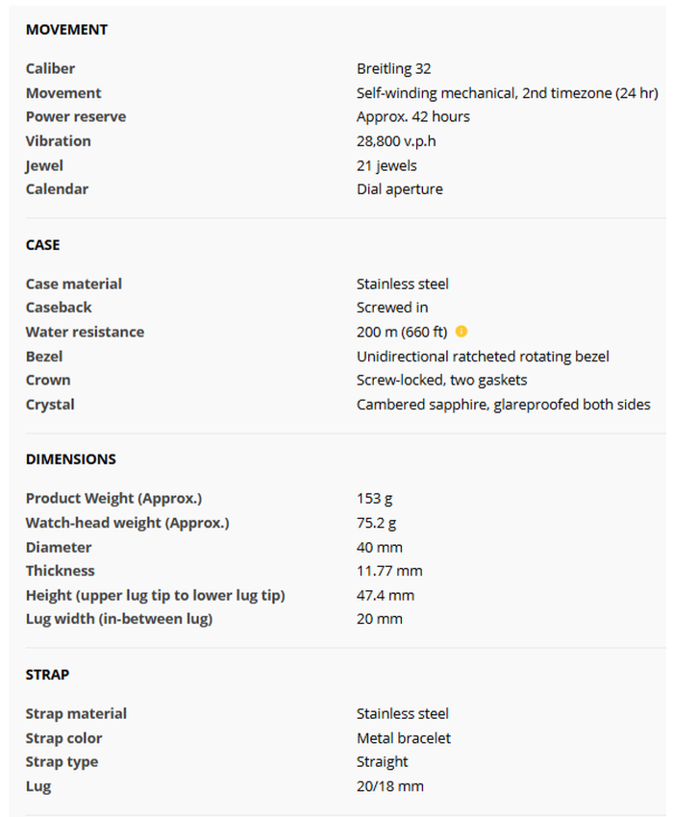Click the Breitling 32 caliber value
The height and width of the screenshot is (817, 673).
click(393, 68)
